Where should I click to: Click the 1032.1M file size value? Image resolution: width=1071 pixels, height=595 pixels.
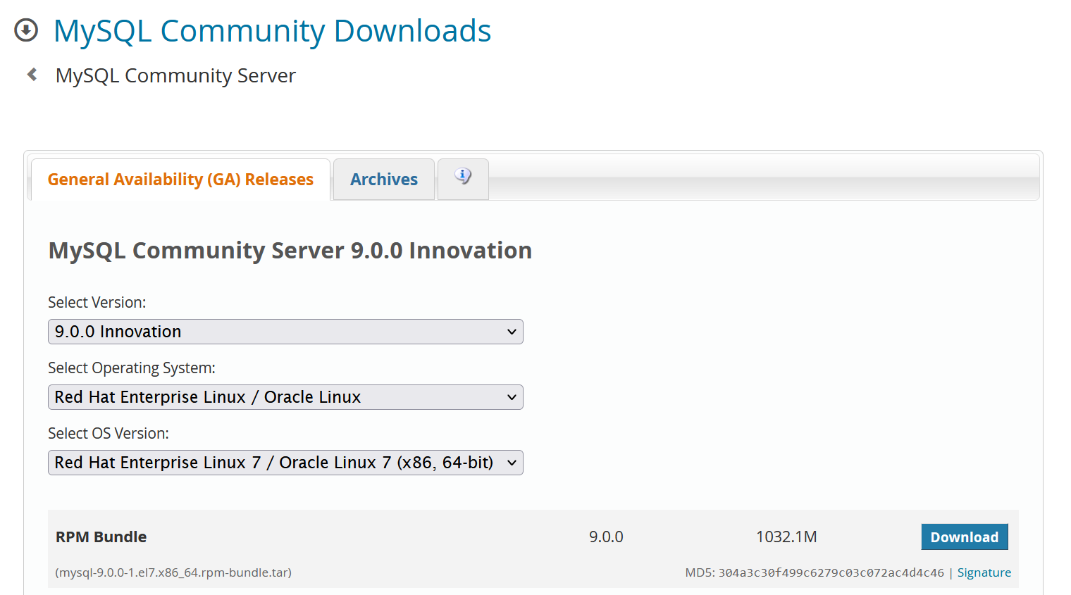coord(786,537)
